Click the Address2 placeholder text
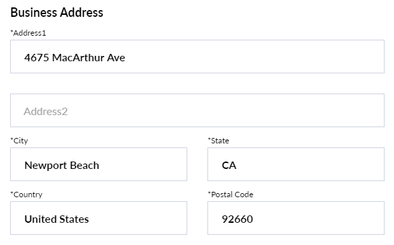The height and width of the screenshot is (245, 394). (x=46, y=112)
